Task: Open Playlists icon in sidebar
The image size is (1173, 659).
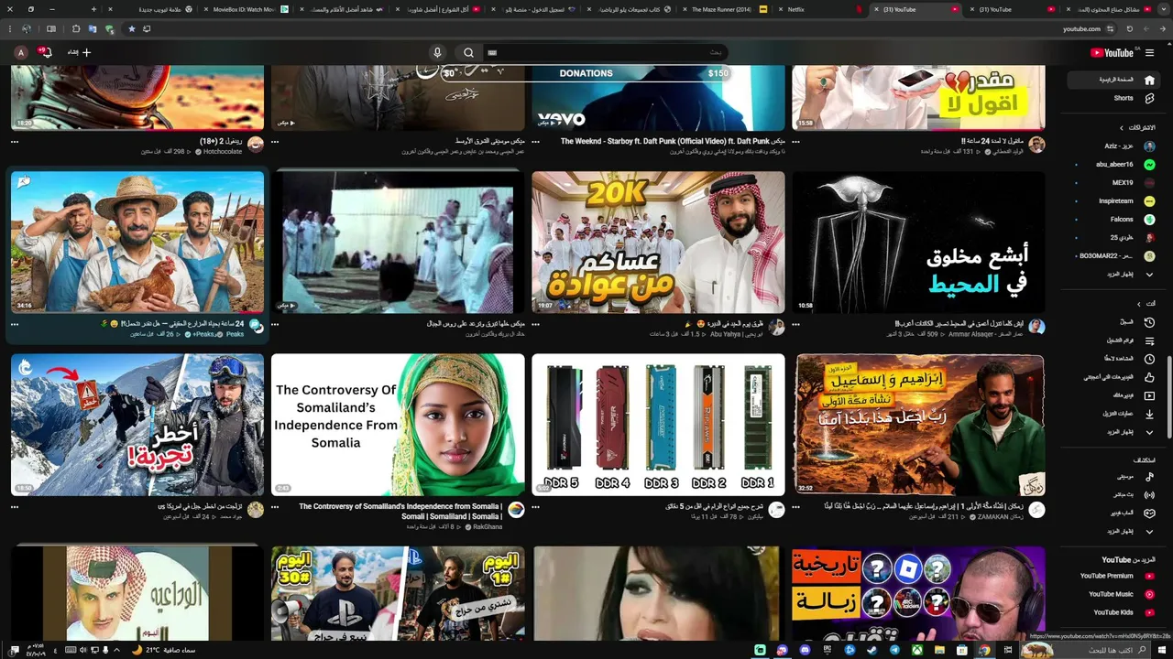Action: pyautogui.click(x=1149, y=340)
